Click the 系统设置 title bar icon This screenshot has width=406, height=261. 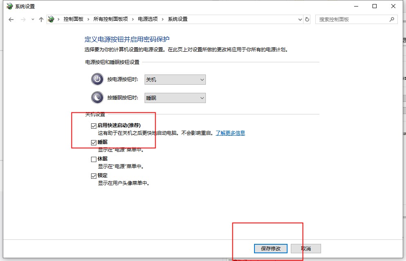[10, 6]
